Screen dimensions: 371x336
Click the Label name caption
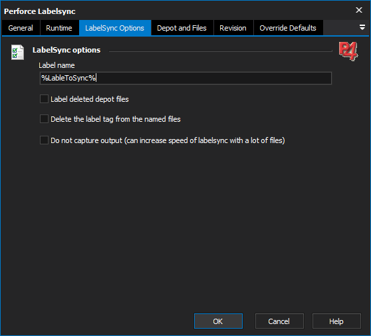(57, 65)
